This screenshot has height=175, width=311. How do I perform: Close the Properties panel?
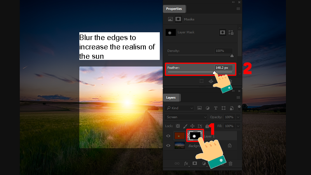tap(239, 2)
